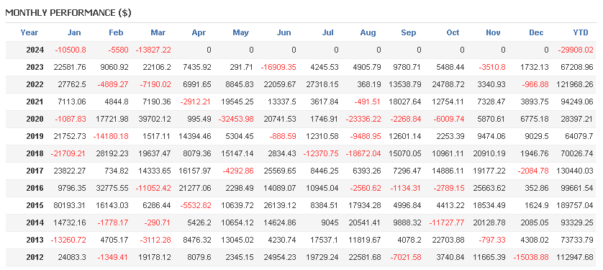Click the May 2020 loss -32453.98
The height and width of the screenshot is (270, 603).
tap(236, 119)
